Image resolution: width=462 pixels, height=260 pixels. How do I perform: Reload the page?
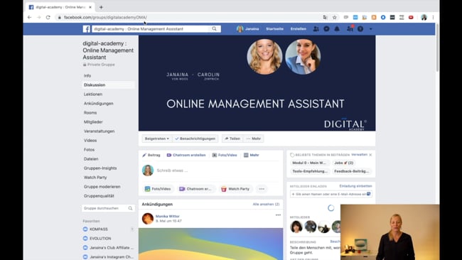48,17
